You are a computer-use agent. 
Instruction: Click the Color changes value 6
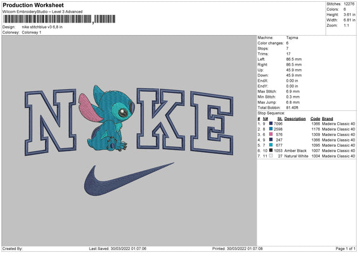point(288,43)
